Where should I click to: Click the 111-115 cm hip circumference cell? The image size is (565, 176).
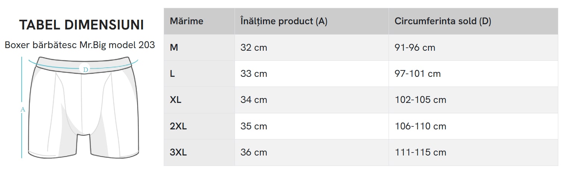420,153
